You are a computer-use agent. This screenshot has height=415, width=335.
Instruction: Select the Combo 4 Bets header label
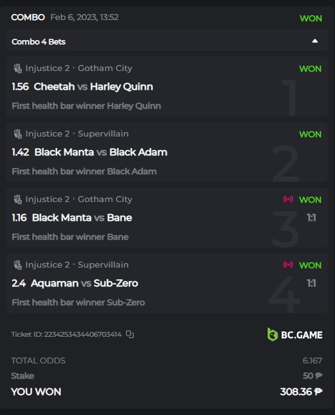[38, 42]
